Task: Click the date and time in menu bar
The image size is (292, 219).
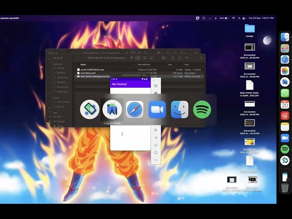Action: tap(261, 18)
